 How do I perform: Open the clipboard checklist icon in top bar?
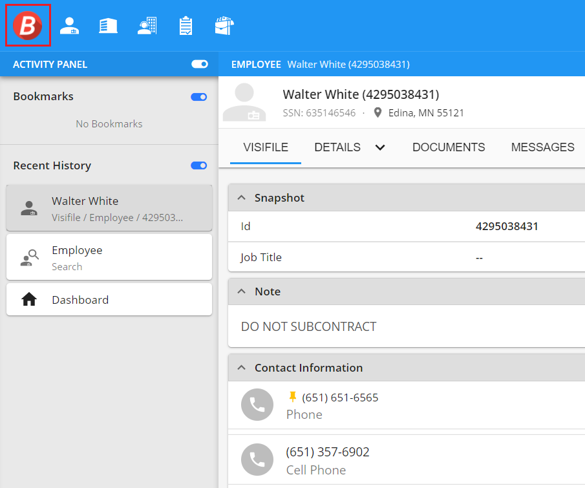[x=186, y=26]
